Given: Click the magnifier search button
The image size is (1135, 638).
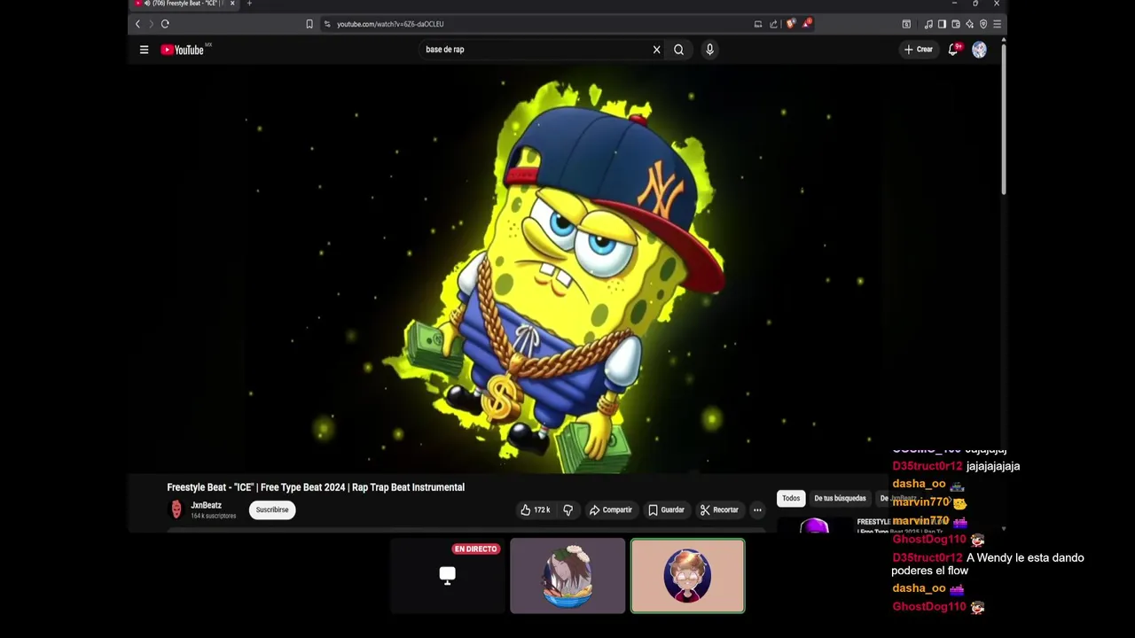Looking at the screenshot, I should (678, 50).
